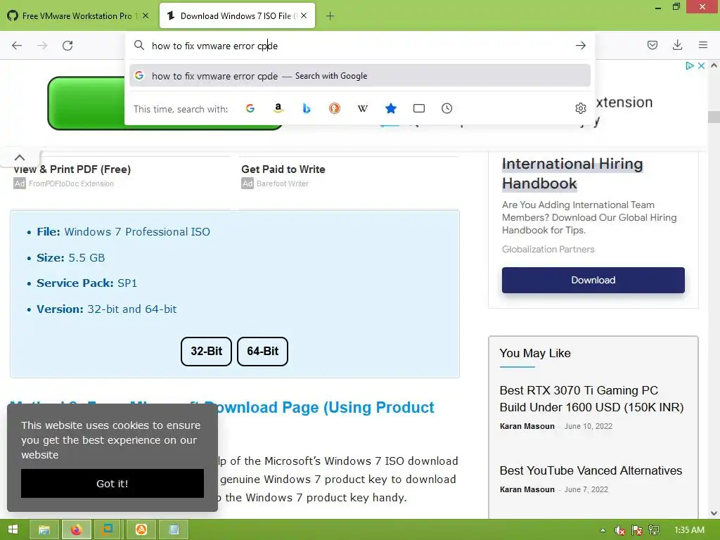Search bookmarks using the star icon

pos(391,108)
